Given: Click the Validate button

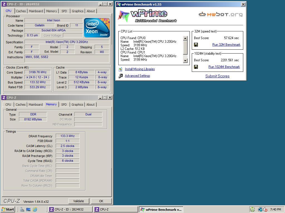Looking at the screenshot, I should pyautogui.click(x=79, y=201).
